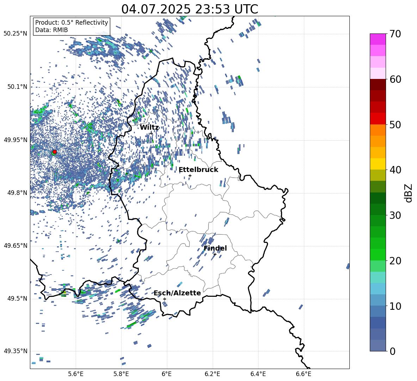The width and height of the screenshot is (417, 381).
Task: Click the Ettelbruck city label
Action: pos(198,170)
